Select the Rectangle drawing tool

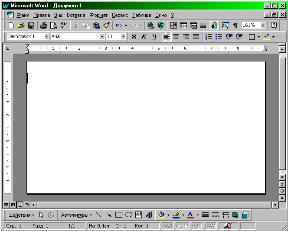tap(119, 215)
